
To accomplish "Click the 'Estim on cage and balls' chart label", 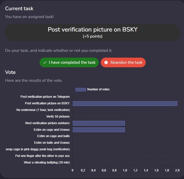I will 53,136.
